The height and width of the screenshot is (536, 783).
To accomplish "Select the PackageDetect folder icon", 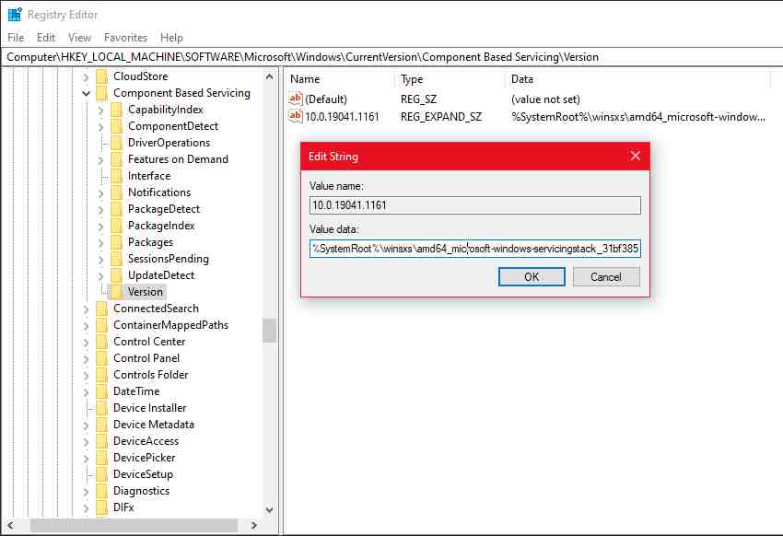I will point(116,209).
